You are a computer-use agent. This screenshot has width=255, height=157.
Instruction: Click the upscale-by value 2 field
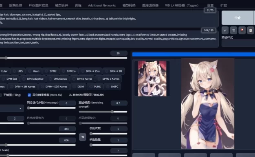15,118
